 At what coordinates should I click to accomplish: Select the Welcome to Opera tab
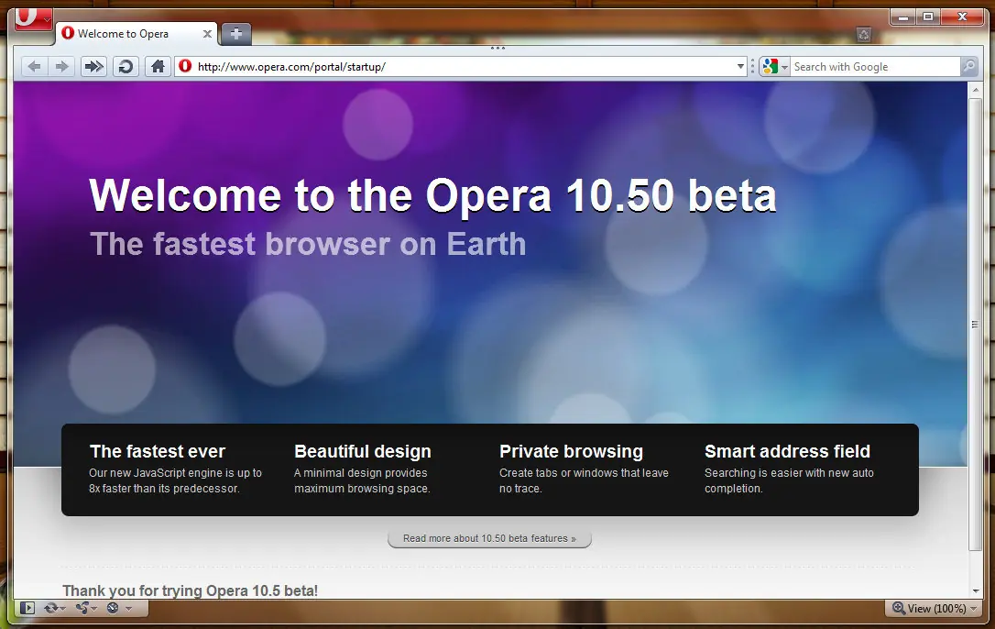pos(137,34)
